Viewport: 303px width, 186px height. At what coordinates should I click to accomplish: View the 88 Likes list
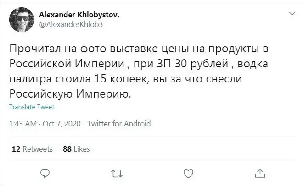tap(76, 149)
